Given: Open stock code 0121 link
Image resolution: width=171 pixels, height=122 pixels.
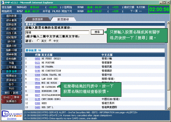Looking at the screenshot, I should click(x=37, y=63).
